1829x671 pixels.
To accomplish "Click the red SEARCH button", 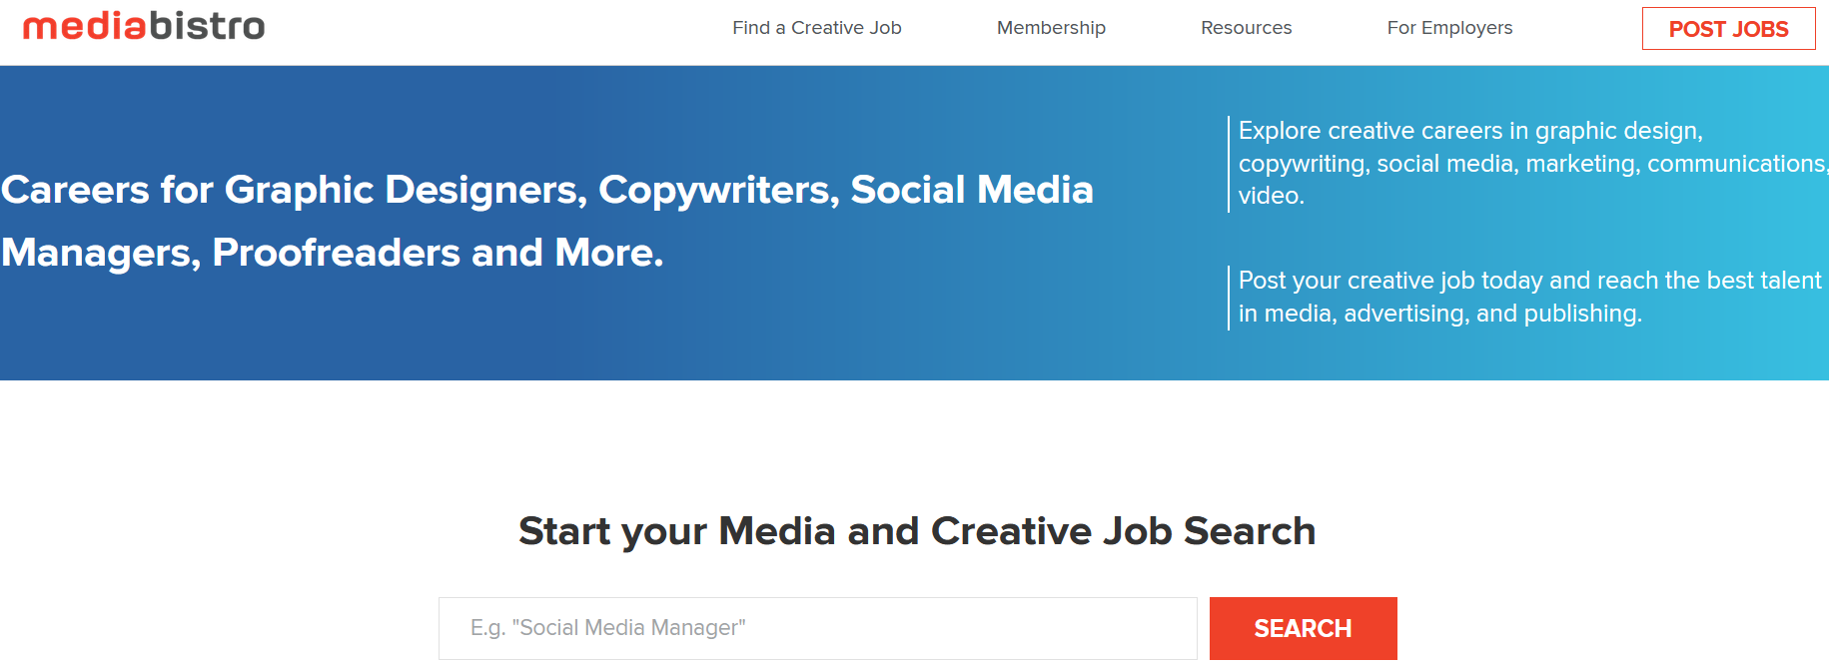I will coord(1303,628).
